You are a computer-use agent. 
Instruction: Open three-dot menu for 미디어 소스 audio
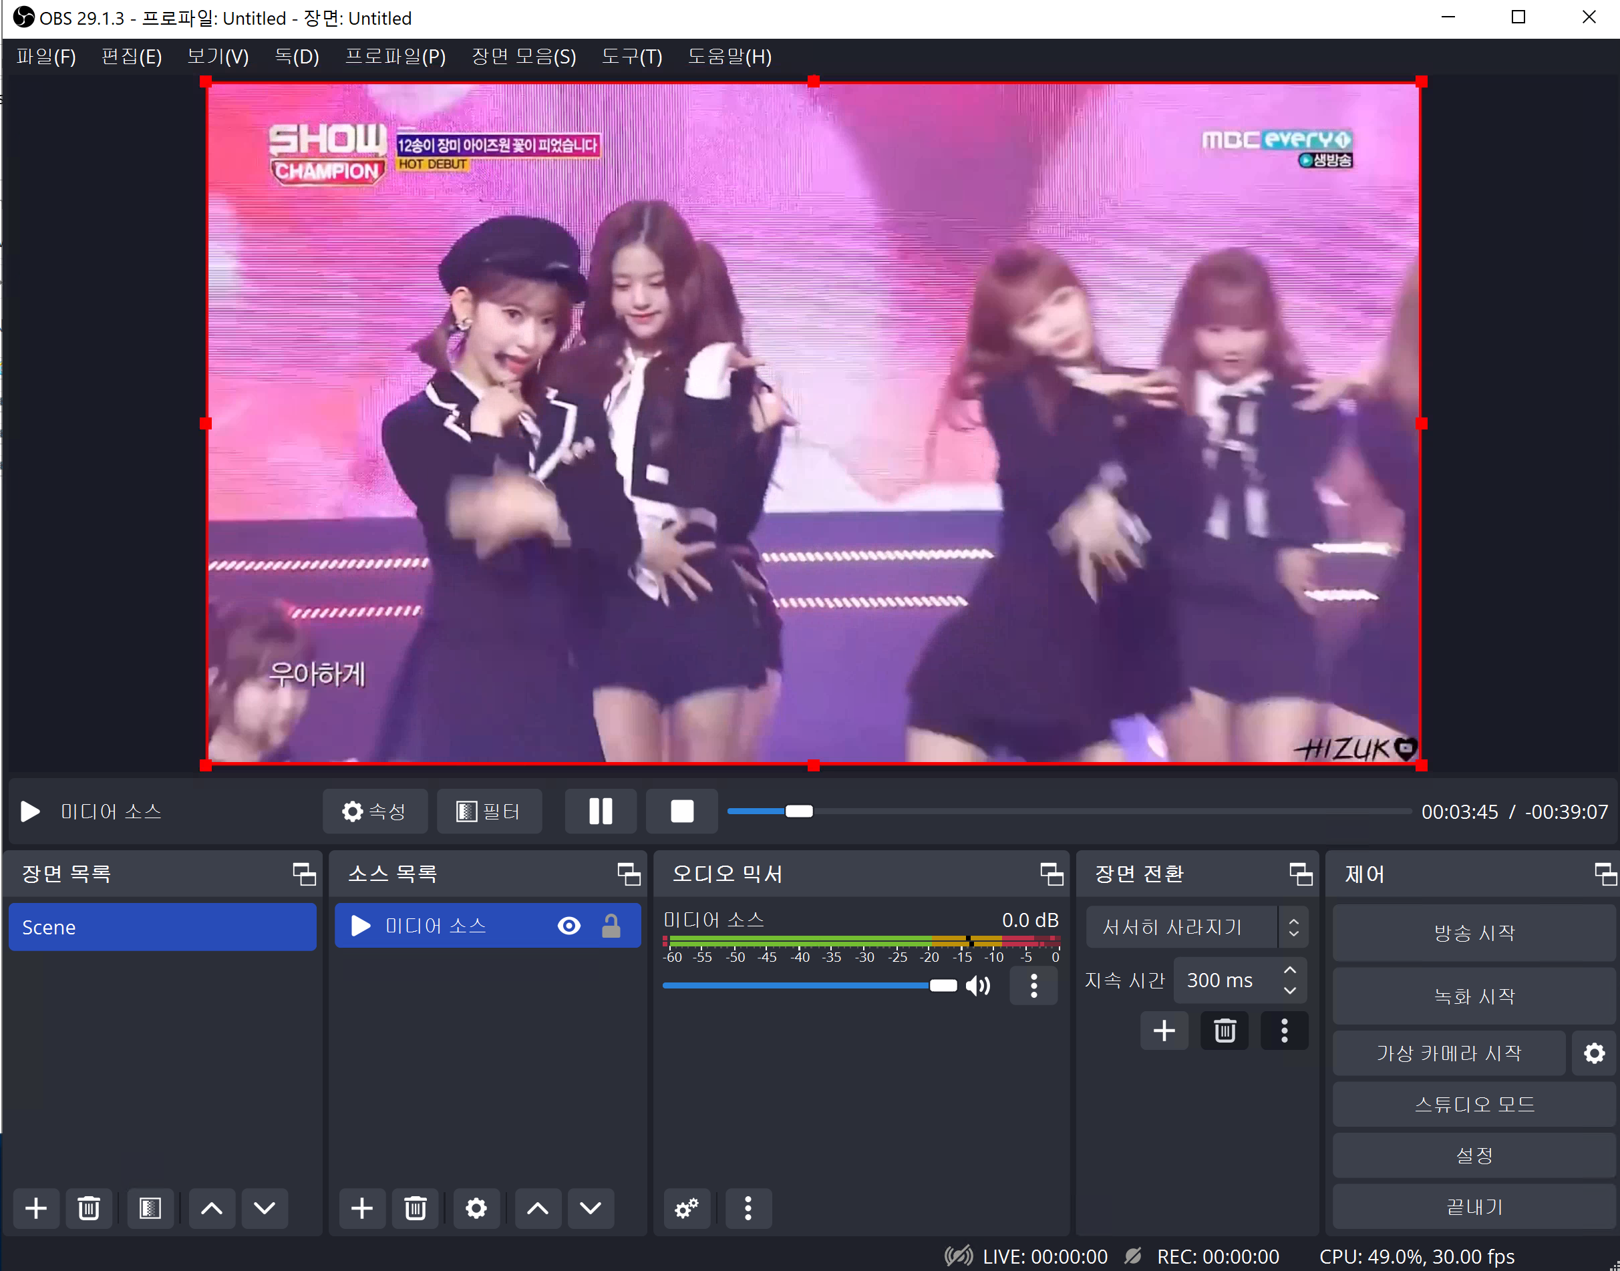1033,986
